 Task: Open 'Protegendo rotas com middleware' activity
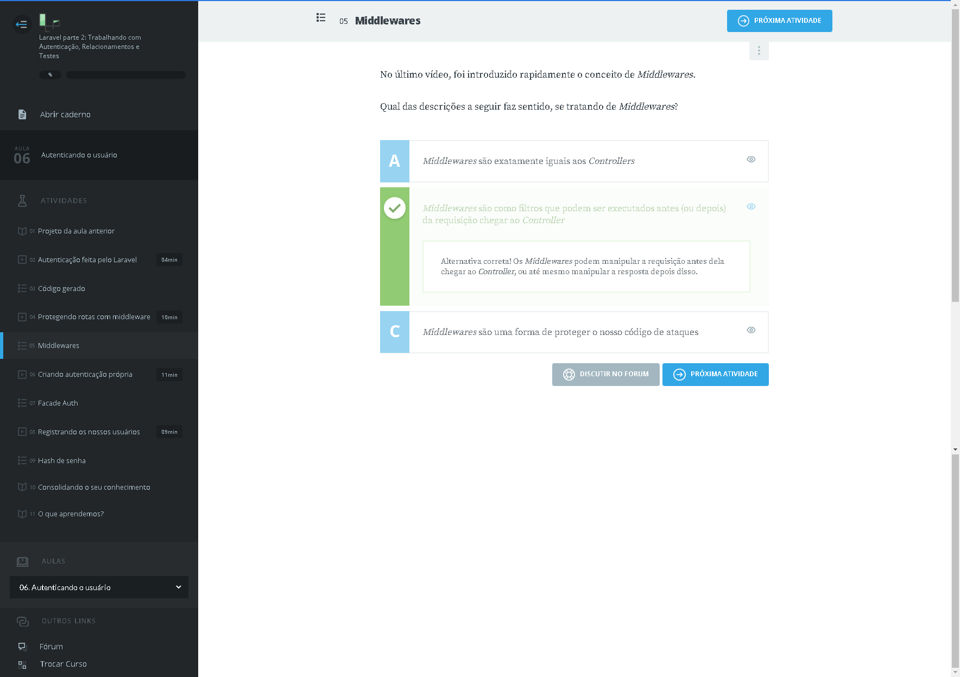pos(94,317)
